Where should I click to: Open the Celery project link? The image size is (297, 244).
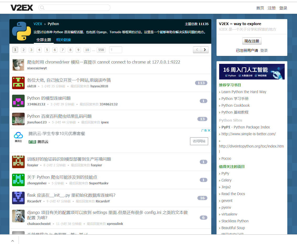[226, 180]
